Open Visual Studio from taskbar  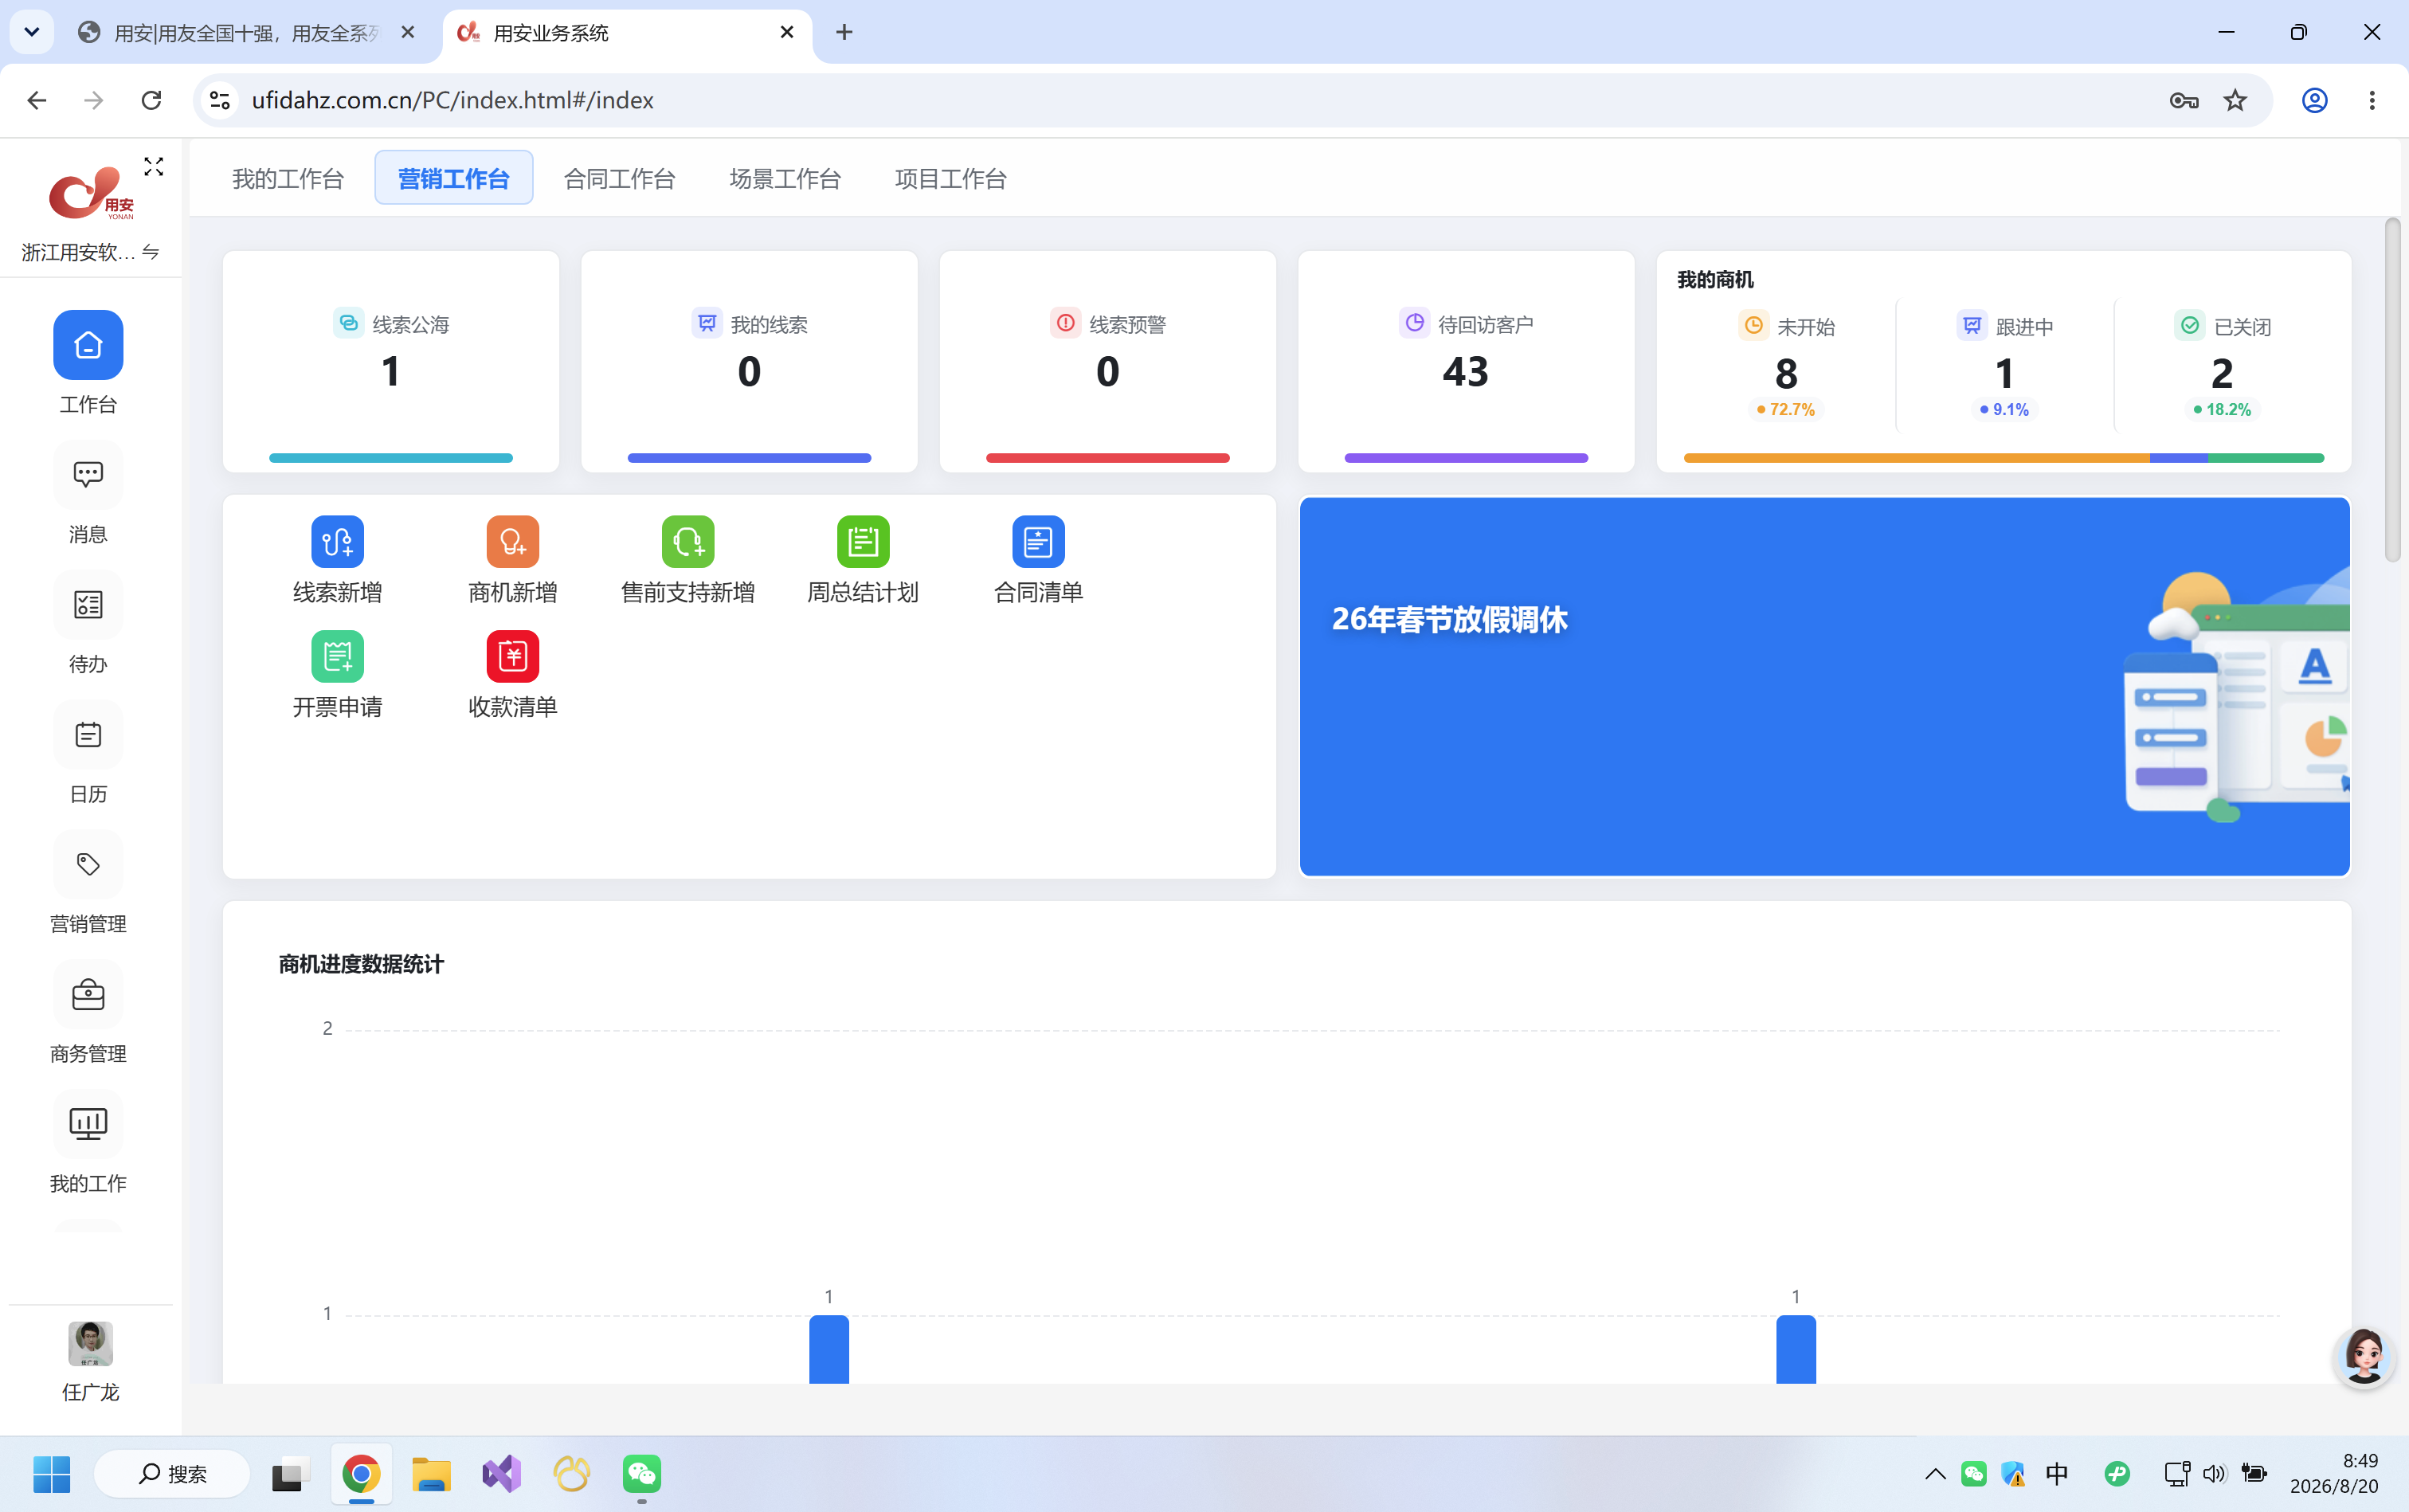click(x=502, y=1474)
